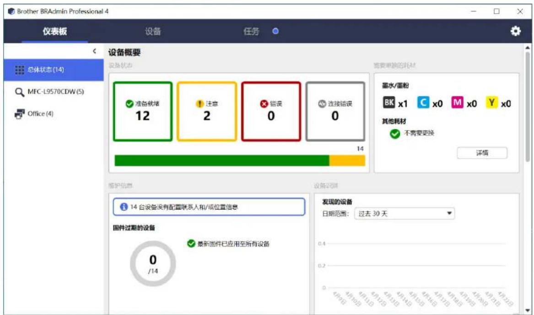Click the 固件过期的设备 label
This screenshot has height=315, width=534.
pyautogui.click(x=134, y=228)
